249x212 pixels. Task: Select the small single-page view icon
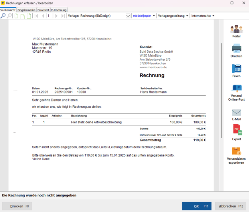16,16
